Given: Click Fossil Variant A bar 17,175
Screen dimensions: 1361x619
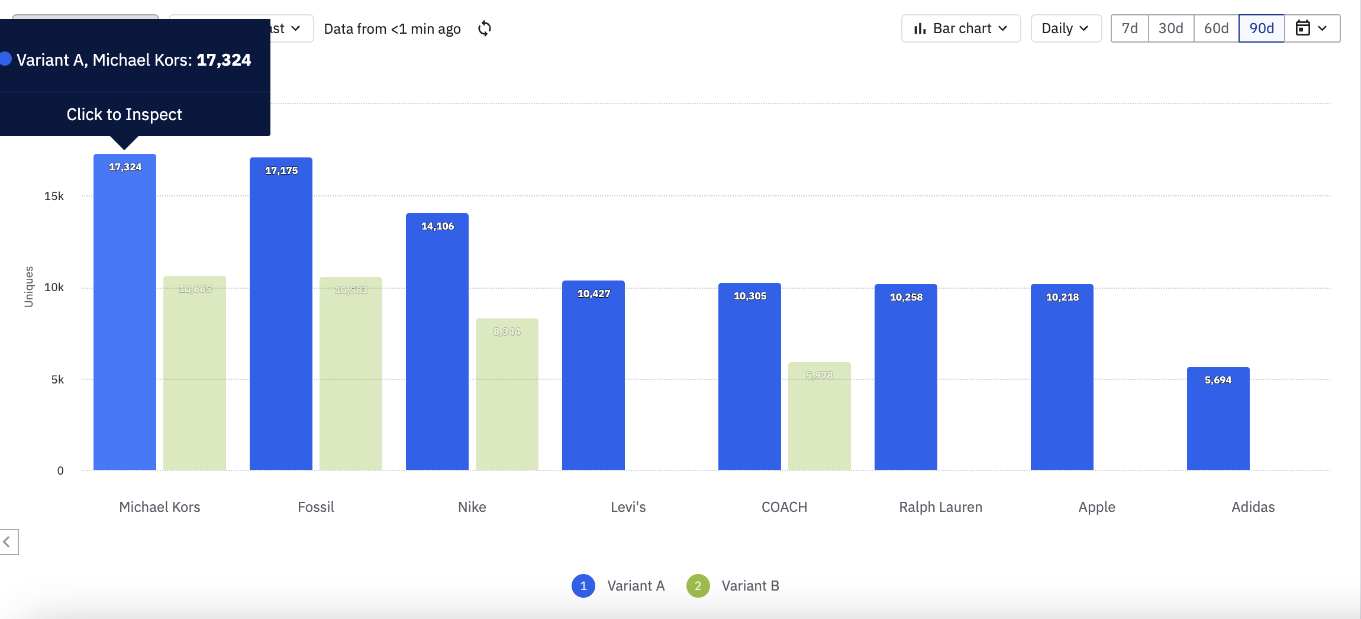Looking at the screenshot, I should [281, 314].
